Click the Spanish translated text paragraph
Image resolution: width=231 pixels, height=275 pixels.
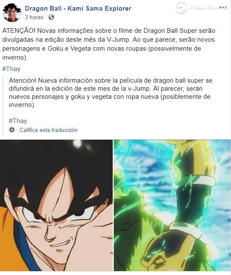tap(111, 93)
